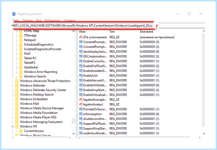Select the Shell folder icon
The height and width of the screenshot is (150, 217).
pos(21,54)
